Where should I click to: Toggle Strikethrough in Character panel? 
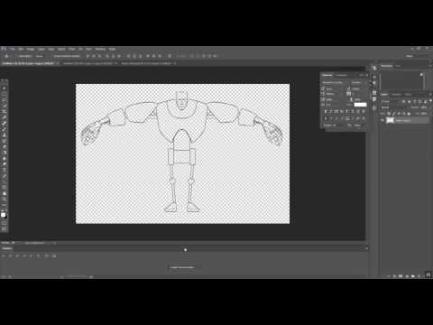(x=364, y=112)
